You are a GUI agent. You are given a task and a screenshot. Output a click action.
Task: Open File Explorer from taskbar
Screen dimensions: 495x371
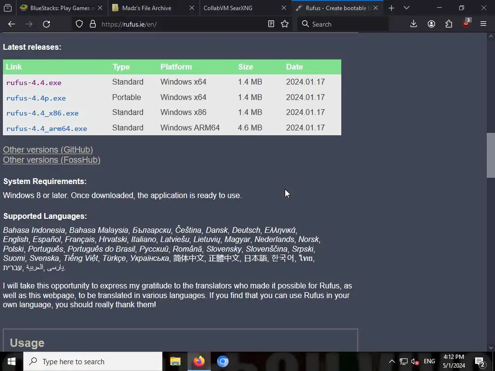pos(175,361)
